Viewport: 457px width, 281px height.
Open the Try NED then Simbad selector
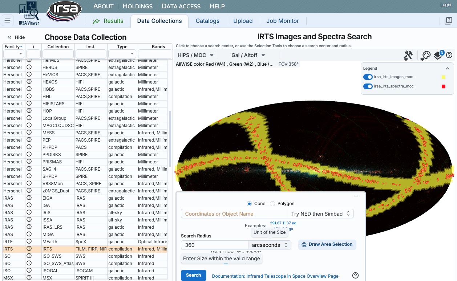[x=320, y=213]
